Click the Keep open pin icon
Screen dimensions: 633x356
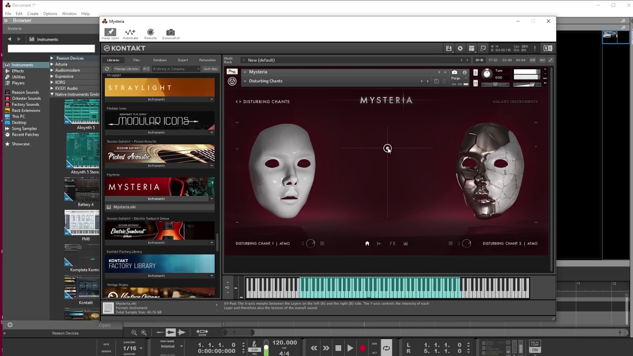(110, 32)
